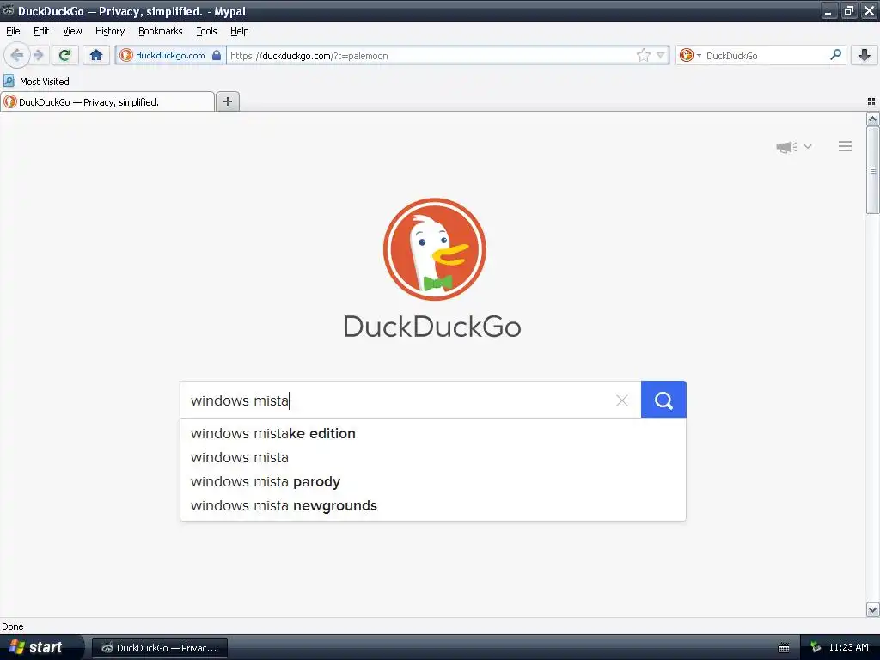Go forward with the Forward arrow button

(x=39, y=55)
